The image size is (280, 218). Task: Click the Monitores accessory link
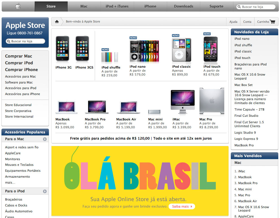point(12,159)
